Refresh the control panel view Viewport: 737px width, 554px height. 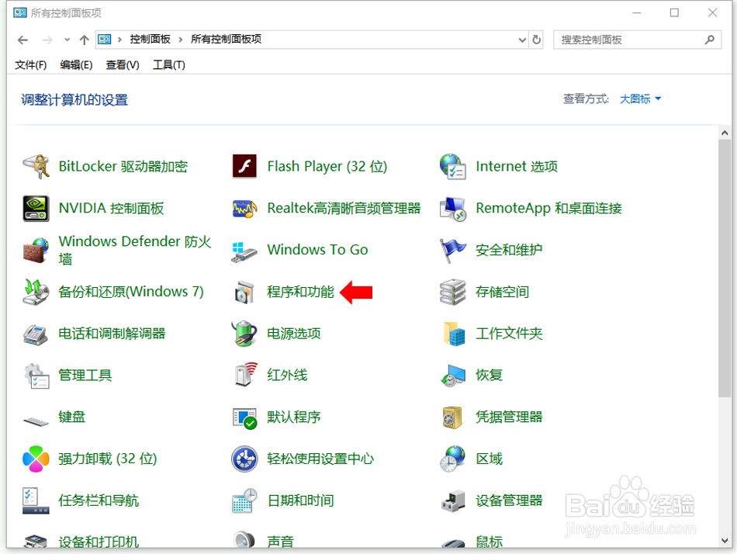tap(536, 40)
